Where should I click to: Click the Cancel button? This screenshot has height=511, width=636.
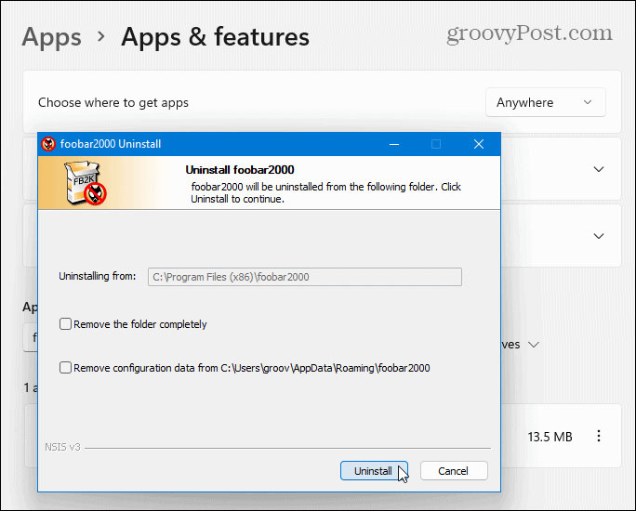[454, 471]
